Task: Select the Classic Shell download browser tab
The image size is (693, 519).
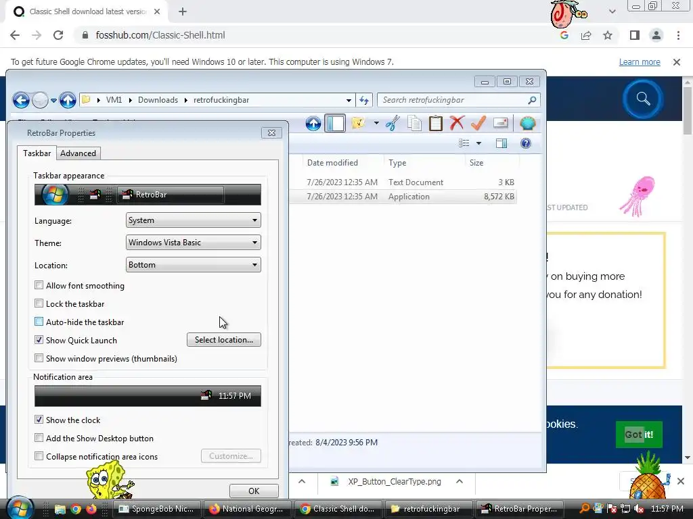Action: [87, 11]
